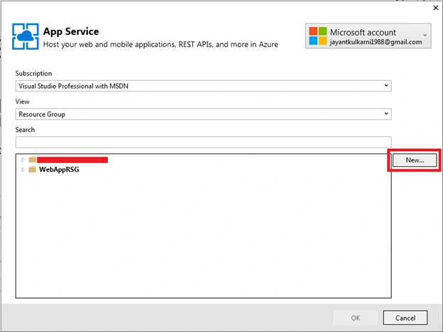
Task: Click the Host your web applications description
Action: pyautogui.click(x=160, y=44)
